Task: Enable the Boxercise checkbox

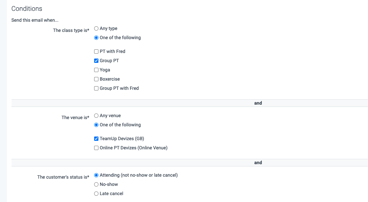Action: click(96, 79)
